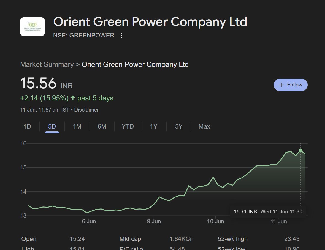This screenshot has height=250, width=325.
Task: Switch chart to 1M range
Action: point(77,127)
